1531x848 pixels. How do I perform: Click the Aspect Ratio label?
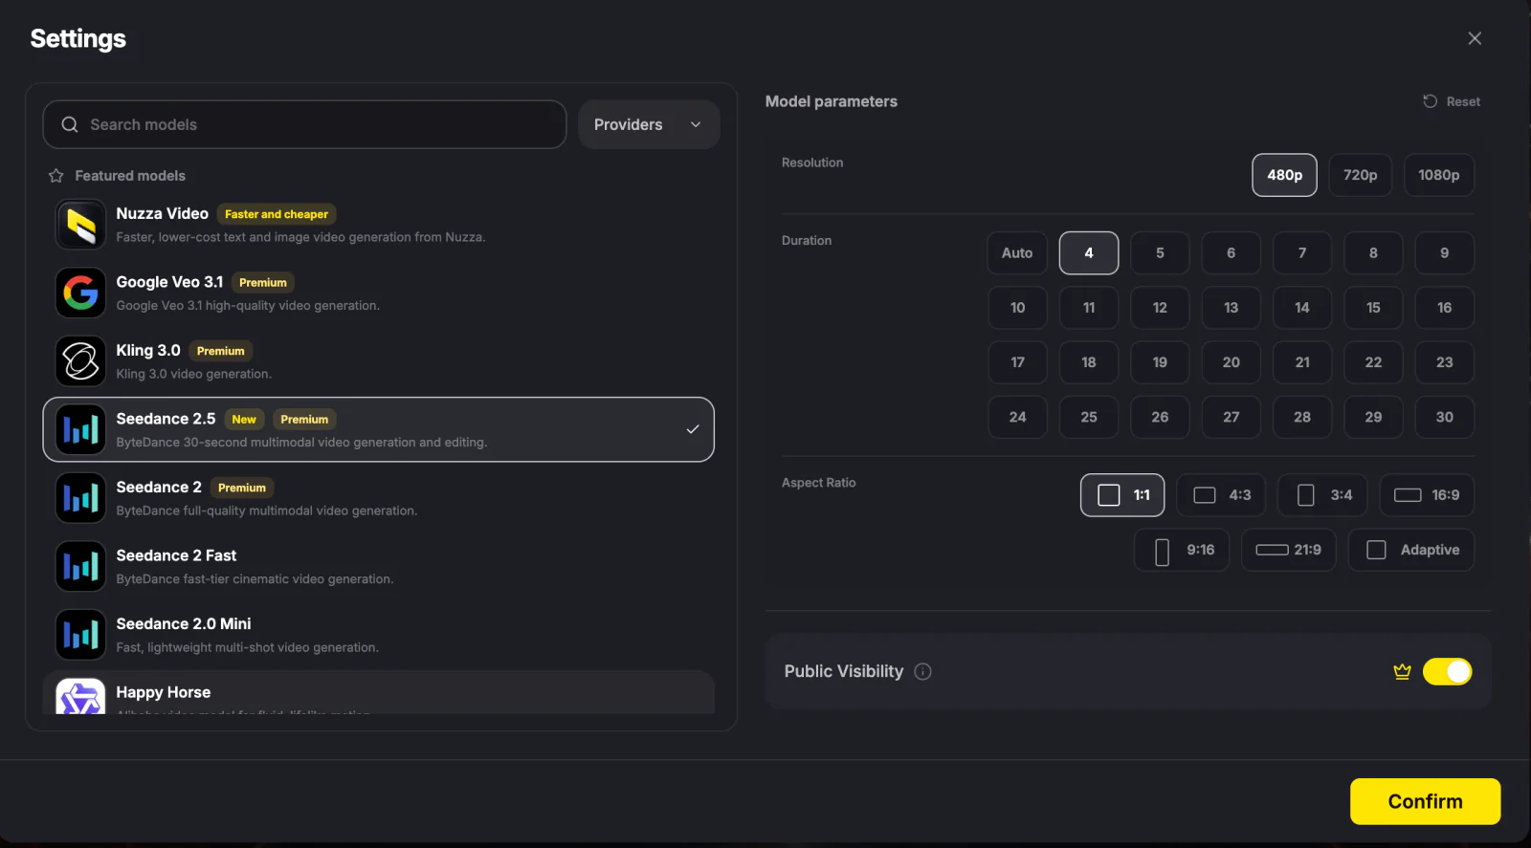[819, 483]
